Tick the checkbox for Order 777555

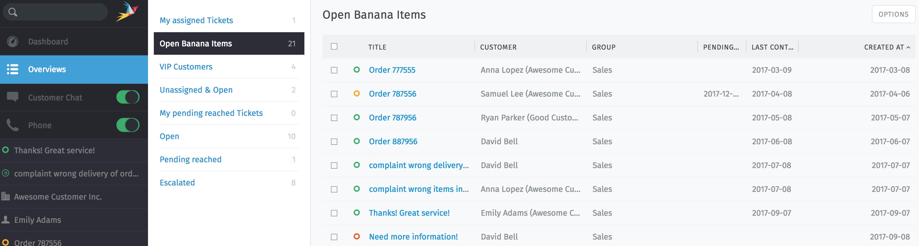pos(334,70)
